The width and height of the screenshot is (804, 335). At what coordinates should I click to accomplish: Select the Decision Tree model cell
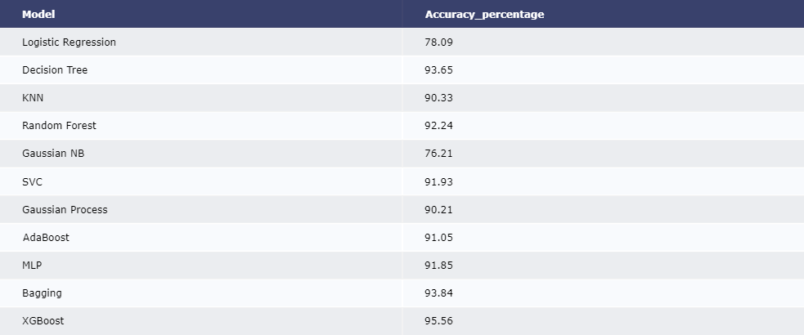(x=55, y=70)
